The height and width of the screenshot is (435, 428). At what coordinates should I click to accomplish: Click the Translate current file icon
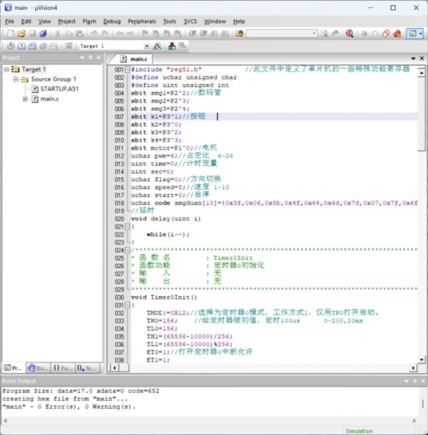coord(10,46)
